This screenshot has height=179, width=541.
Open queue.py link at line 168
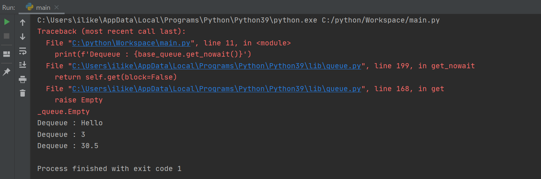coord(216,89)
